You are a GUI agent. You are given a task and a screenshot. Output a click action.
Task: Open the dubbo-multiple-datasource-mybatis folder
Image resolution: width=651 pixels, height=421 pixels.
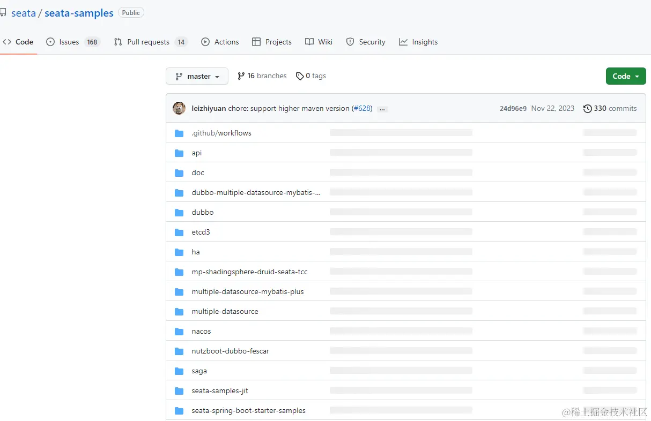coord(256,192)
